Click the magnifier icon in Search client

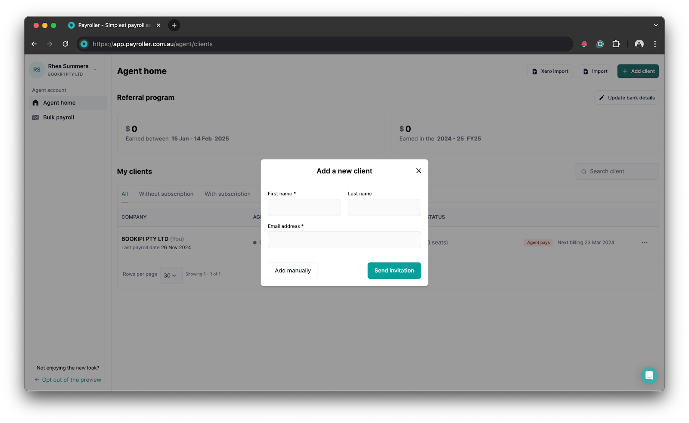[x=584, y=171]
